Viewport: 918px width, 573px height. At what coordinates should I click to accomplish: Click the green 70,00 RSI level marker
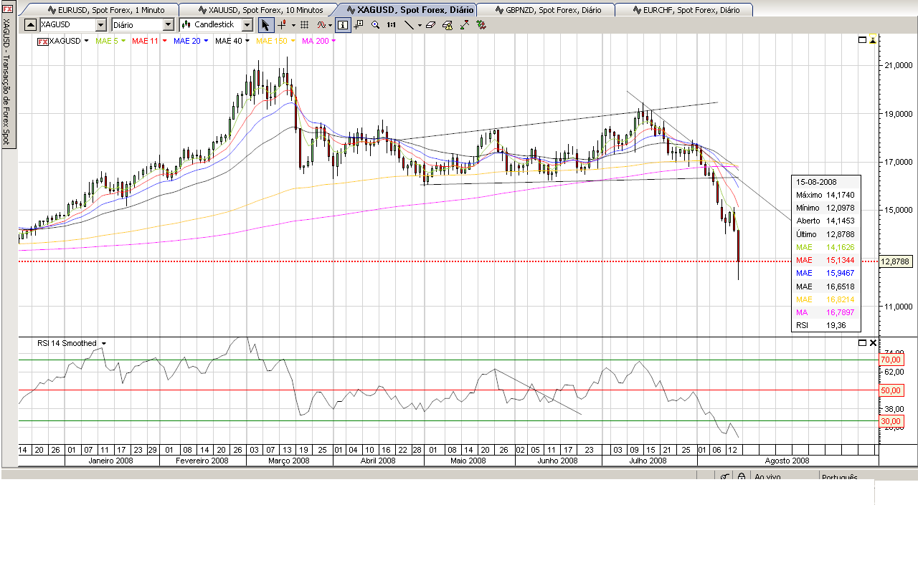[x=890, y=360]
